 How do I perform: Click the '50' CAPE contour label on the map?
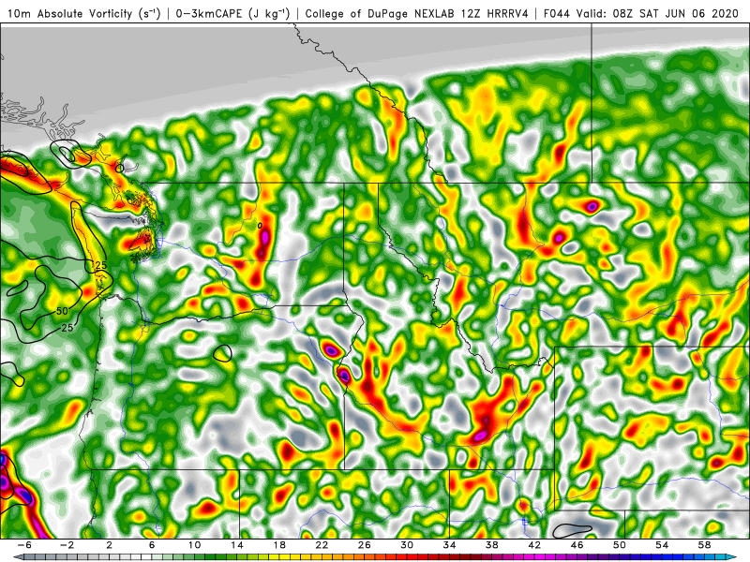click(62, 311)
